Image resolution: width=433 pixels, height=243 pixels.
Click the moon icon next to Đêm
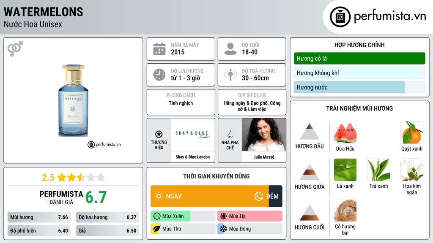pos(259,196)
